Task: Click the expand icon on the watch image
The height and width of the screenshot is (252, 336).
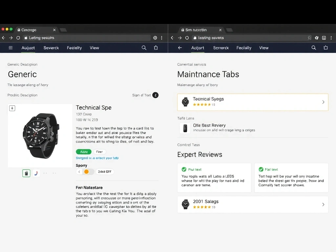Action: tap(12, 108)
